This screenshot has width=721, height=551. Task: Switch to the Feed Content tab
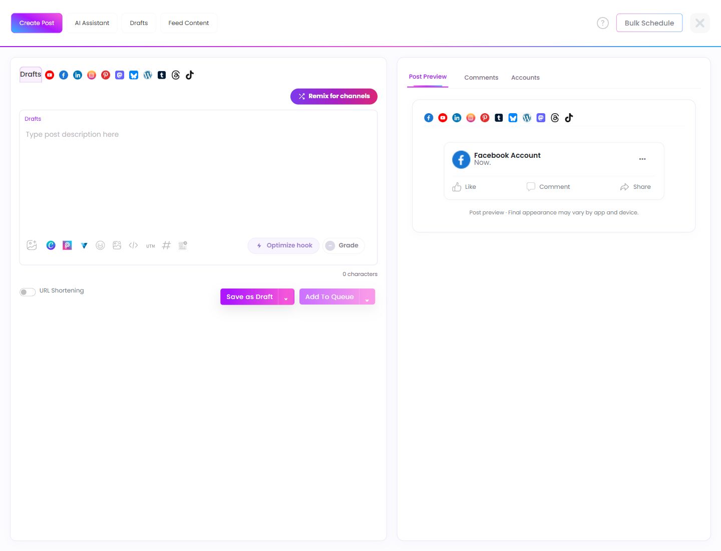click(x=189, y=23)
